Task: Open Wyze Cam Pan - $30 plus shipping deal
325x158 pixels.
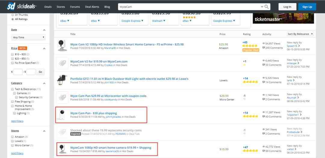Action: pos(94,113)
